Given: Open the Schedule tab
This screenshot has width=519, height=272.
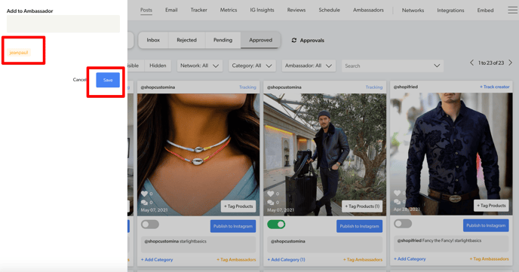Looking at the screenshot, I should [329, 11].
